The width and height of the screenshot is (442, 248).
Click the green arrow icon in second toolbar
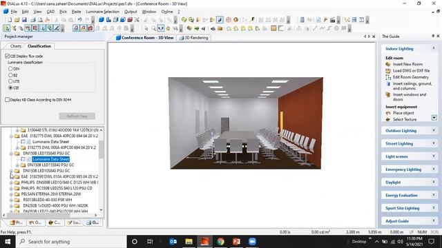click(196, 28)
